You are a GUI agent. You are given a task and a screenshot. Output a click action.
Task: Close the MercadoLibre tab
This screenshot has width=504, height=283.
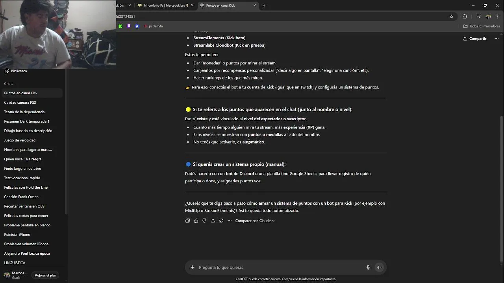[192, 6]
